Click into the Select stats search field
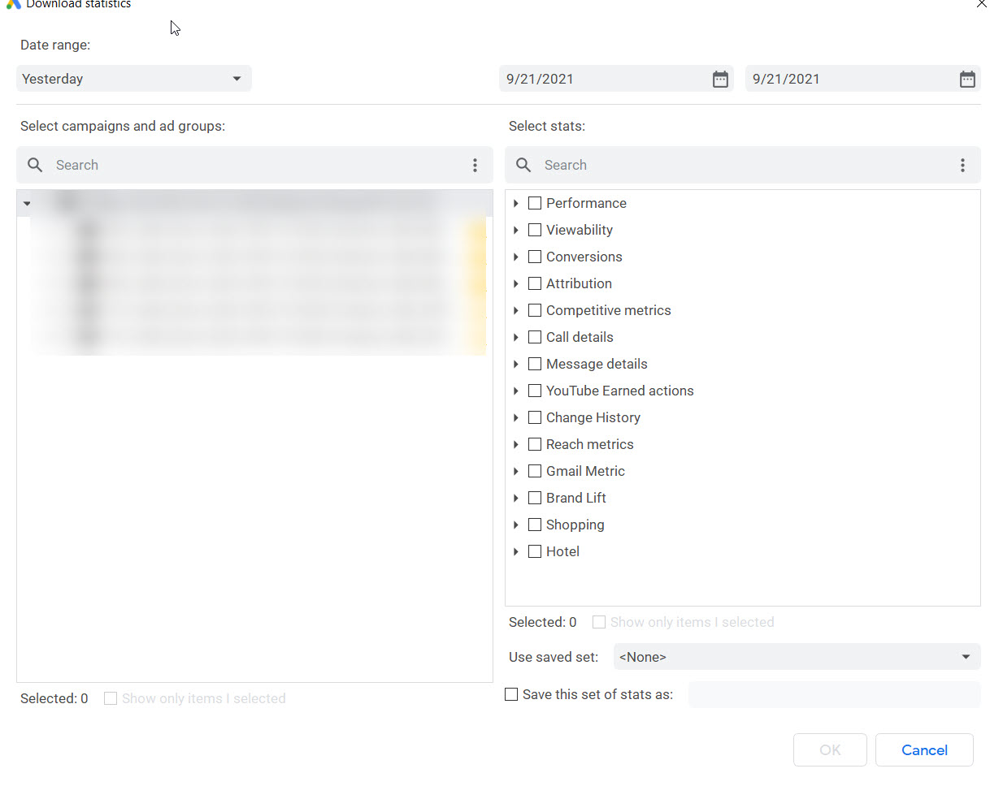The height and width of the screenshot is (786, 990). 740,165
